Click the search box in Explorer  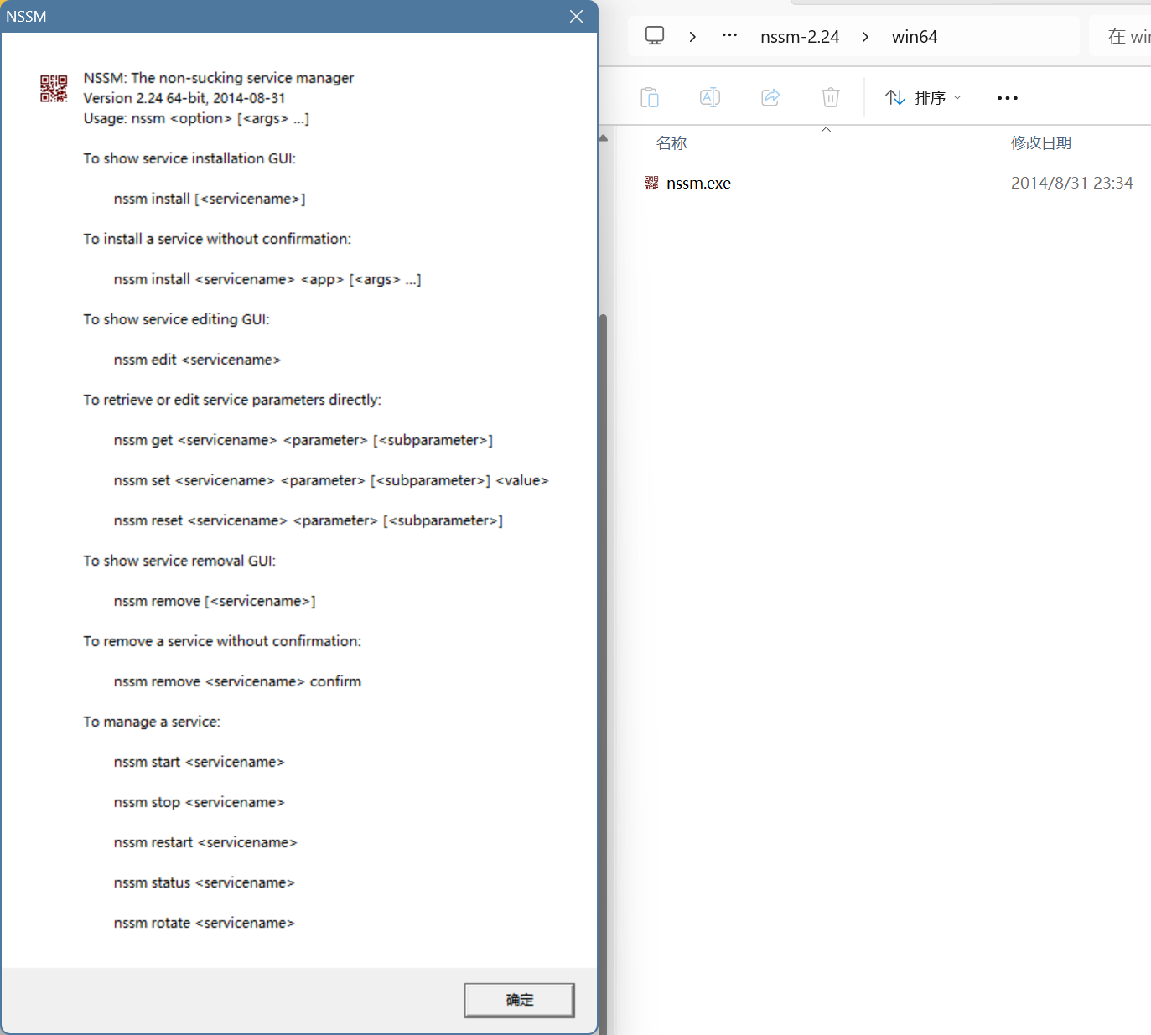(x=1122, y=36)
